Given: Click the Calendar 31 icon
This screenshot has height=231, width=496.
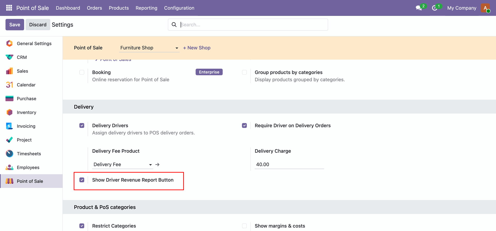Looking at the screenshot, I should (x=9, y=85).
